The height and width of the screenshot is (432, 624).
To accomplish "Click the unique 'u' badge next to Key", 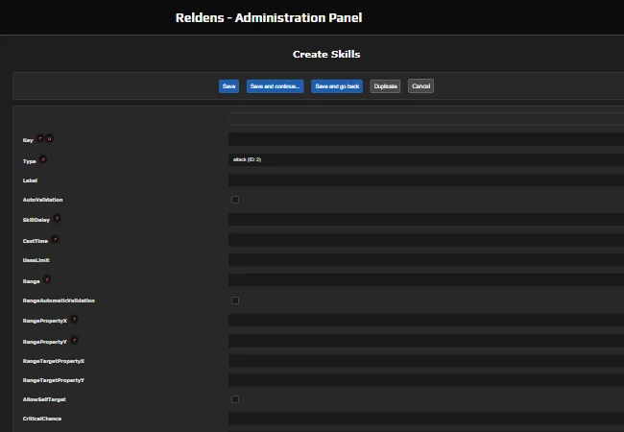I will [49, 138].
